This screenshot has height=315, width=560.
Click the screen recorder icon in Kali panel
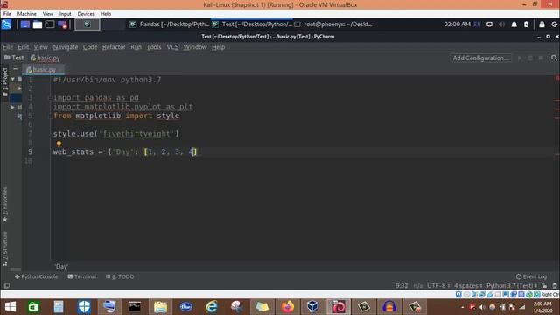click(x=62, y=24)
